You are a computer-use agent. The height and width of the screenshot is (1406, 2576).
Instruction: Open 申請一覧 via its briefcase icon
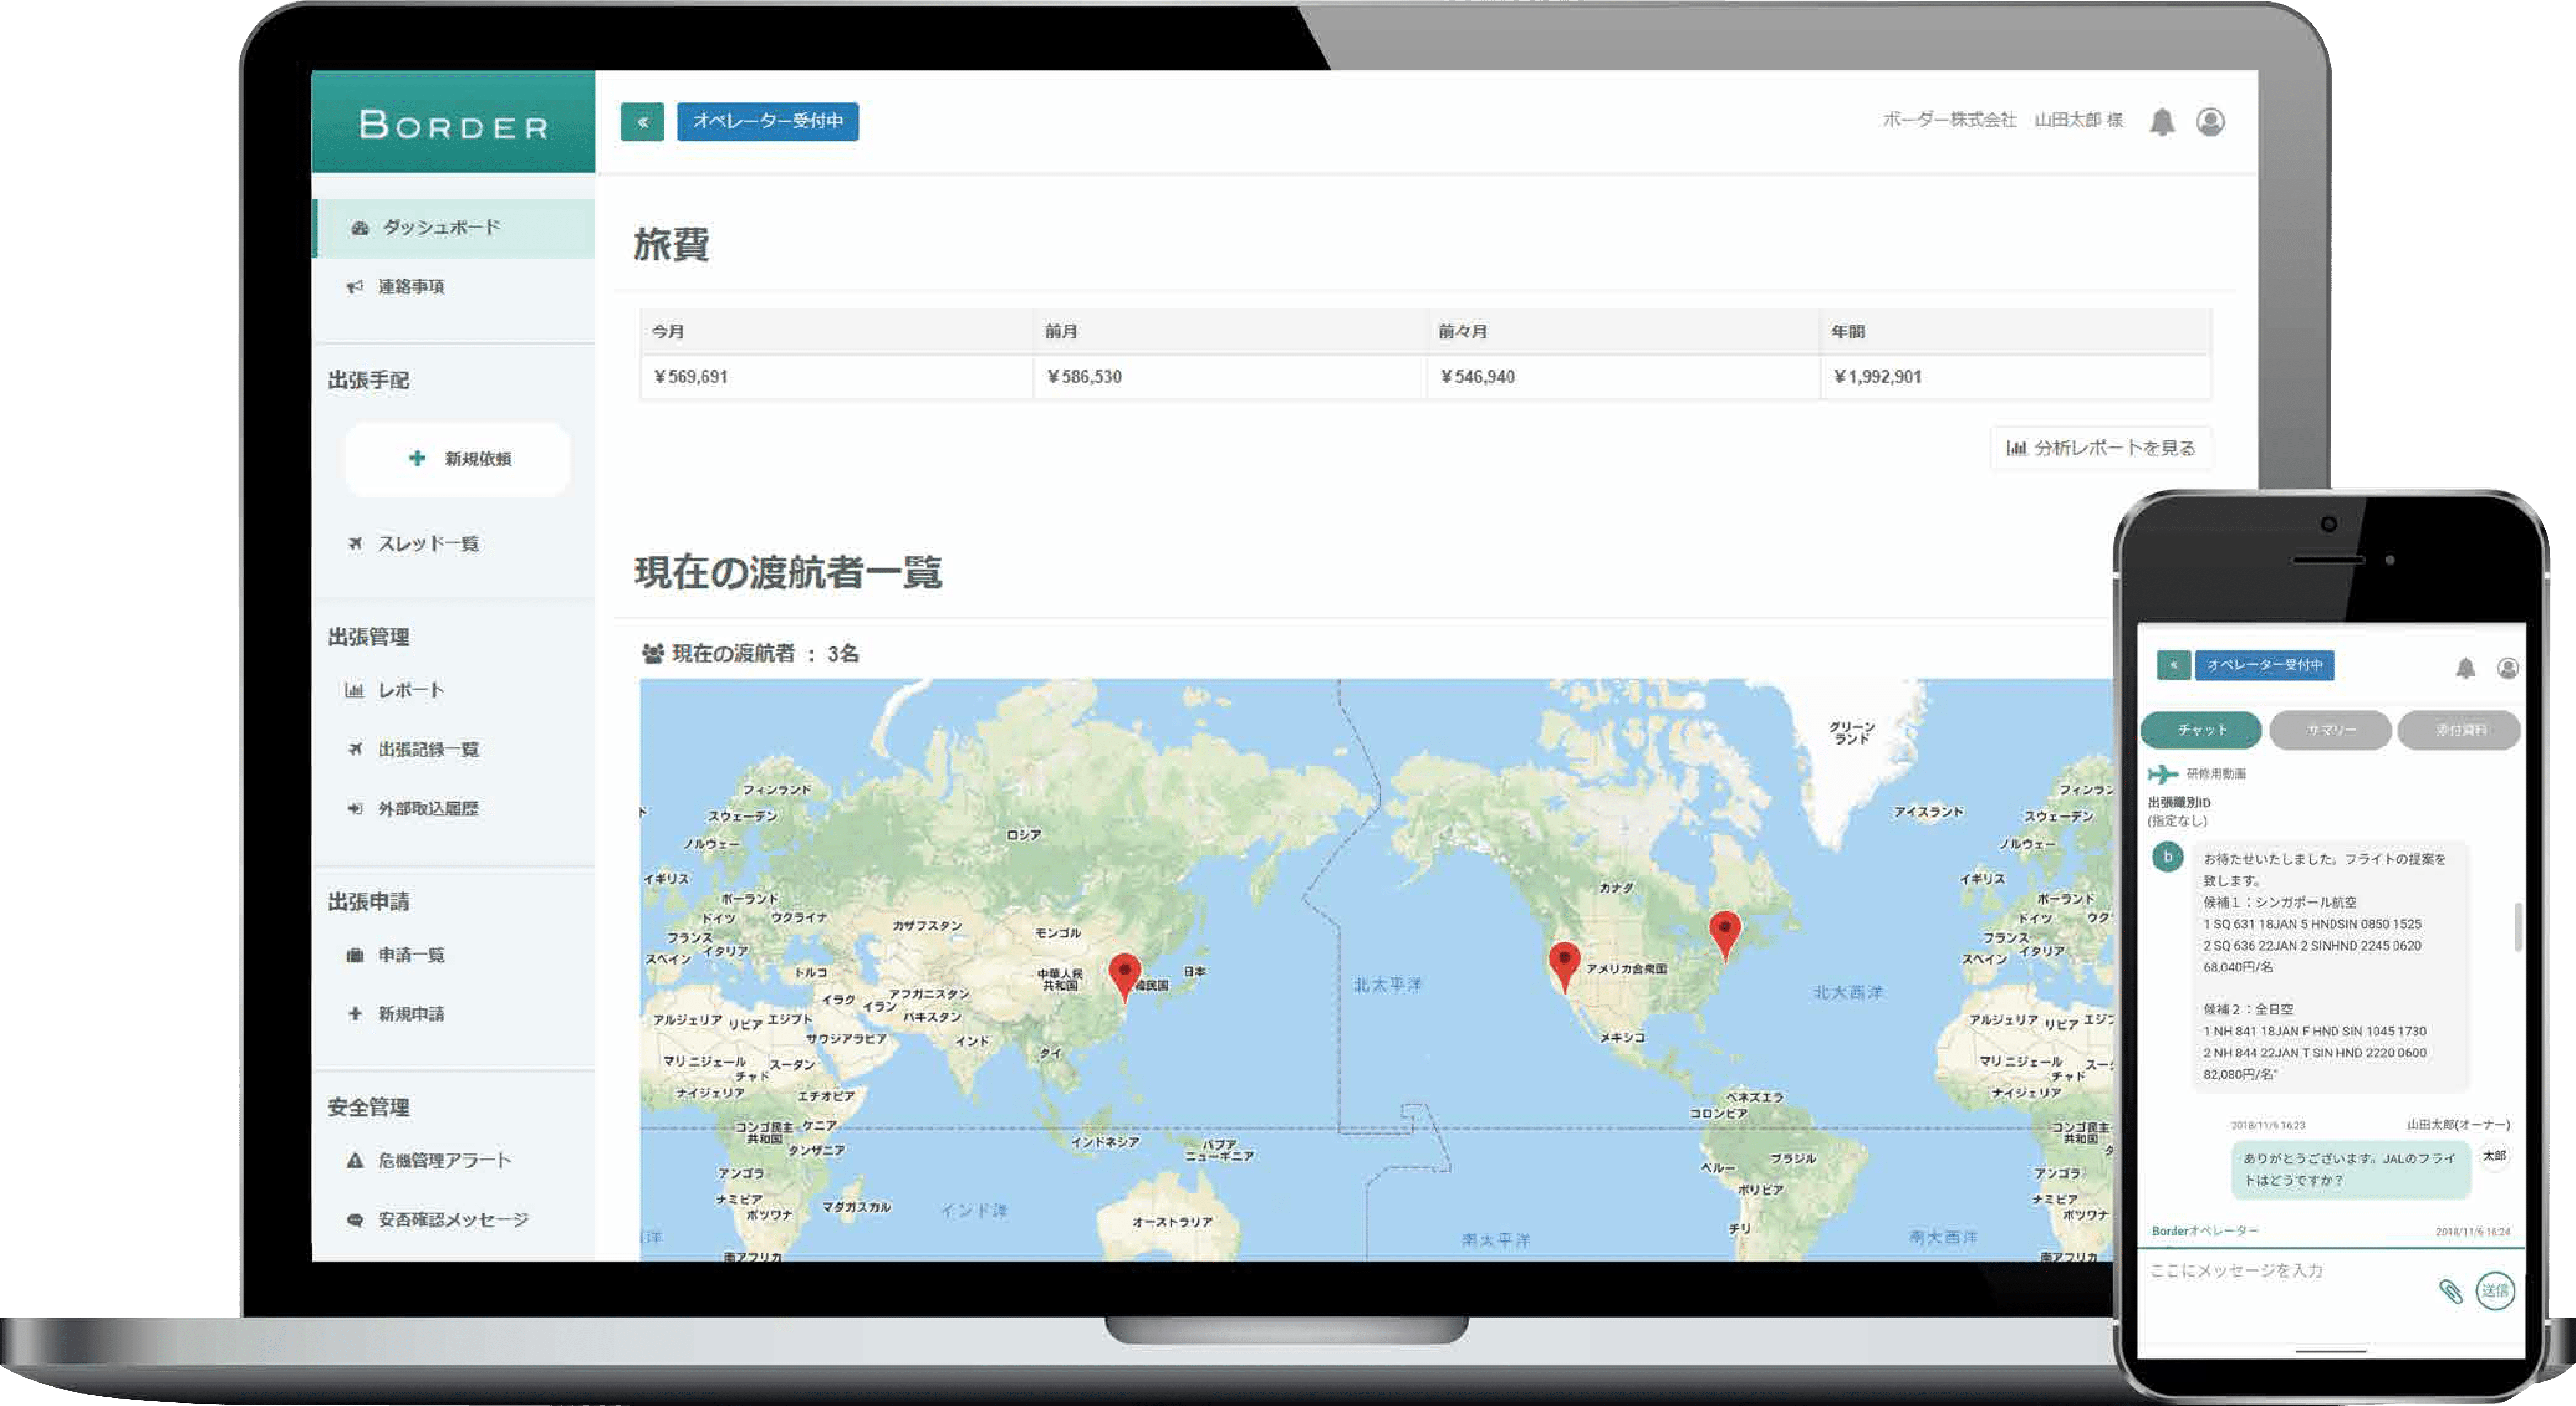pyautogui.click(x=355, y=955)
